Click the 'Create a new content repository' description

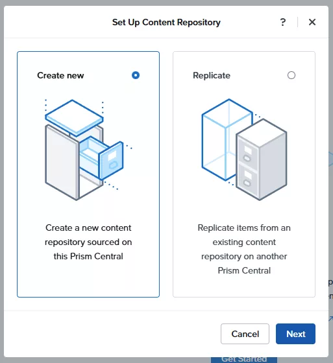tap(88, 242)
